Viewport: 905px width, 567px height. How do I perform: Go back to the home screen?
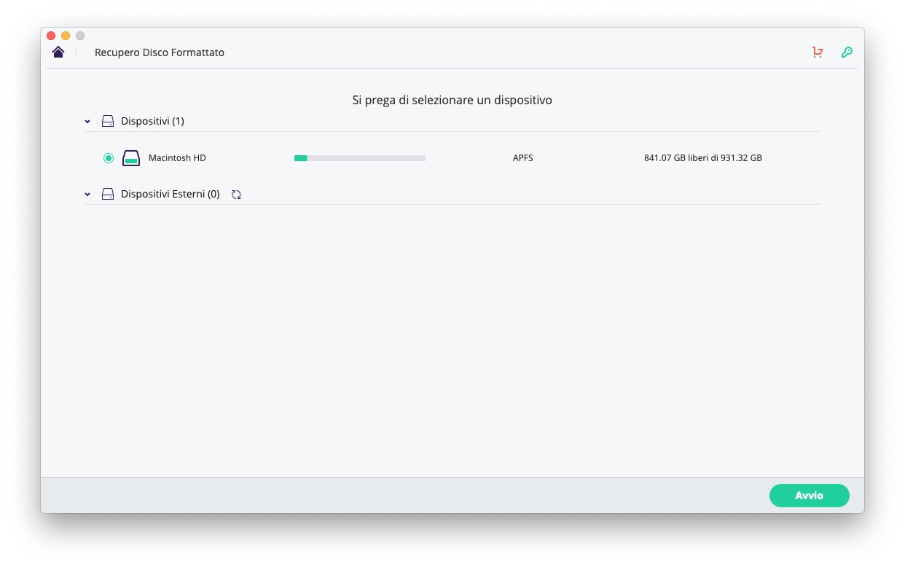58,52
